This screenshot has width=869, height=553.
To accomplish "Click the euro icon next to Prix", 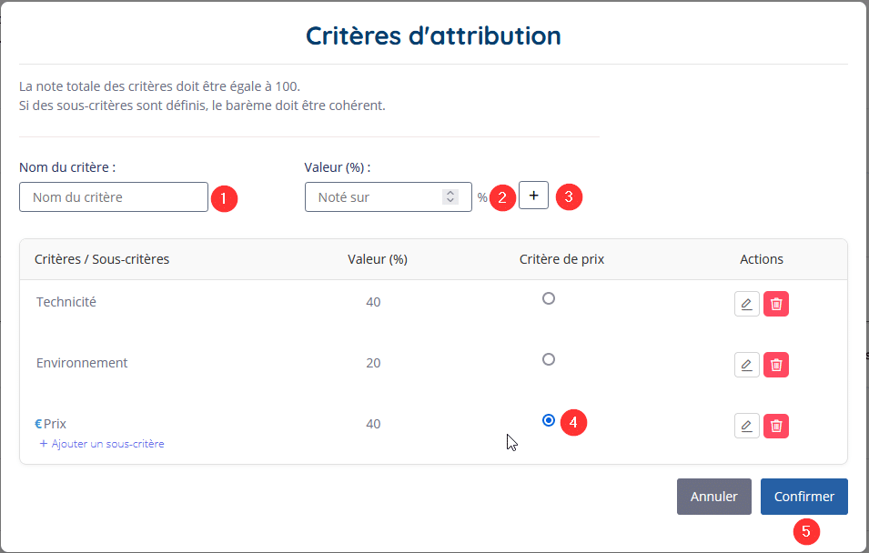I will (x=38, y=424).
